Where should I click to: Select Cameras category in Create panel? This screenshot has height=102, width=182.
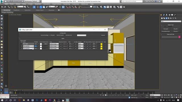(169, 18)
